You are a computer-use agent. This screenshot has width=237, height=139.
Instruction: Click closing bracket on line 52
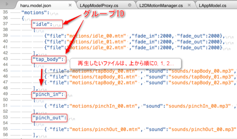pos(34,112)
